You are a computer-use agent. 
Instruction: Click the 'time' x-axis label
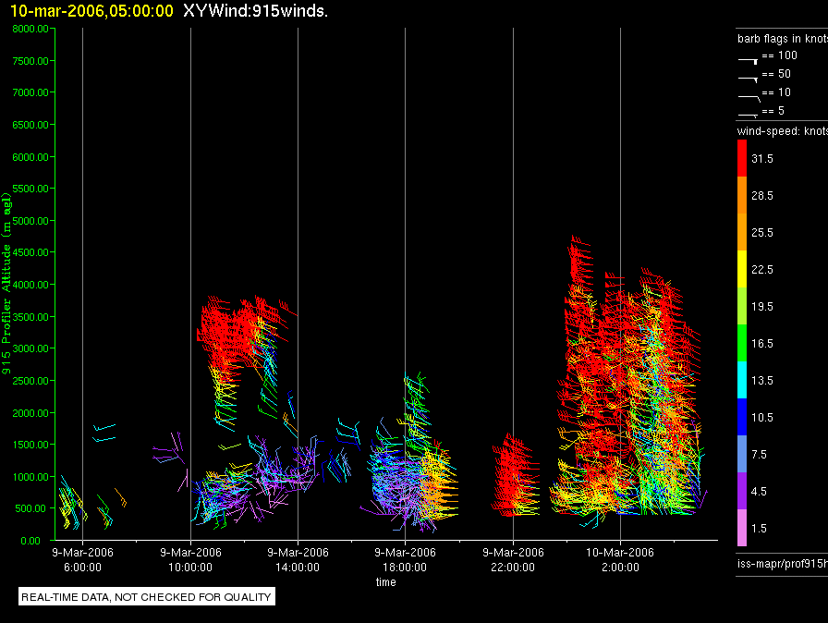tap(386, 581)
